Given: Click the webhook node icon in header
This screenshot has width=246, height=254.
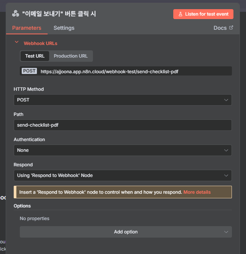Looking at the screenshot, I should 15,14.
